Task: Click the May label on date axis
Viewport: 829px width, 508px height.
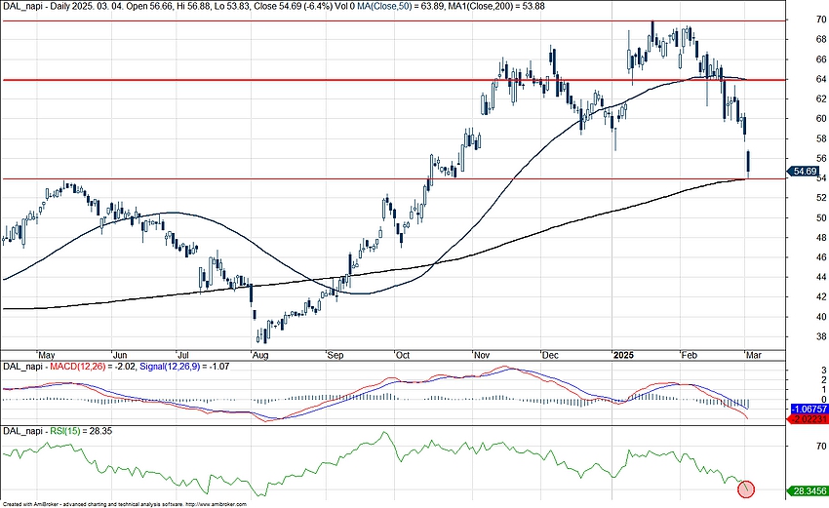Action: pyautogui.click(x=46, y=355)
